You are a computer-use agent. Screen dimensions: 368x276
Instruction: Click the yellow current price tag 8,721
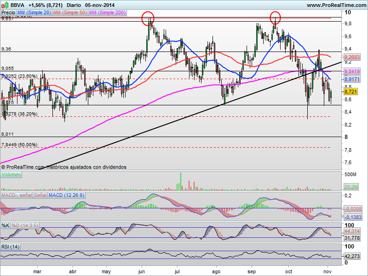[351, 92]
